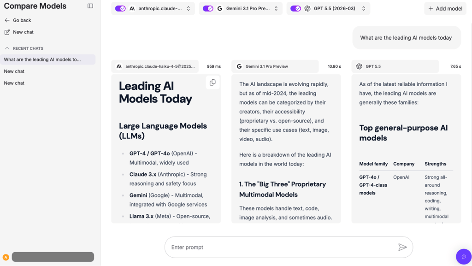472x266 pixels.
Task: Click the greyed-out account name bar
Action: pyautogui.click(x=53, y=257)
